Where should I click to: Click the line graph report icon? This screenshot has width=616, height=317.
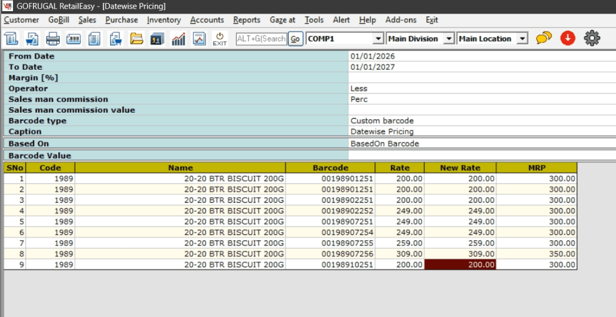[x=199, y=39]
